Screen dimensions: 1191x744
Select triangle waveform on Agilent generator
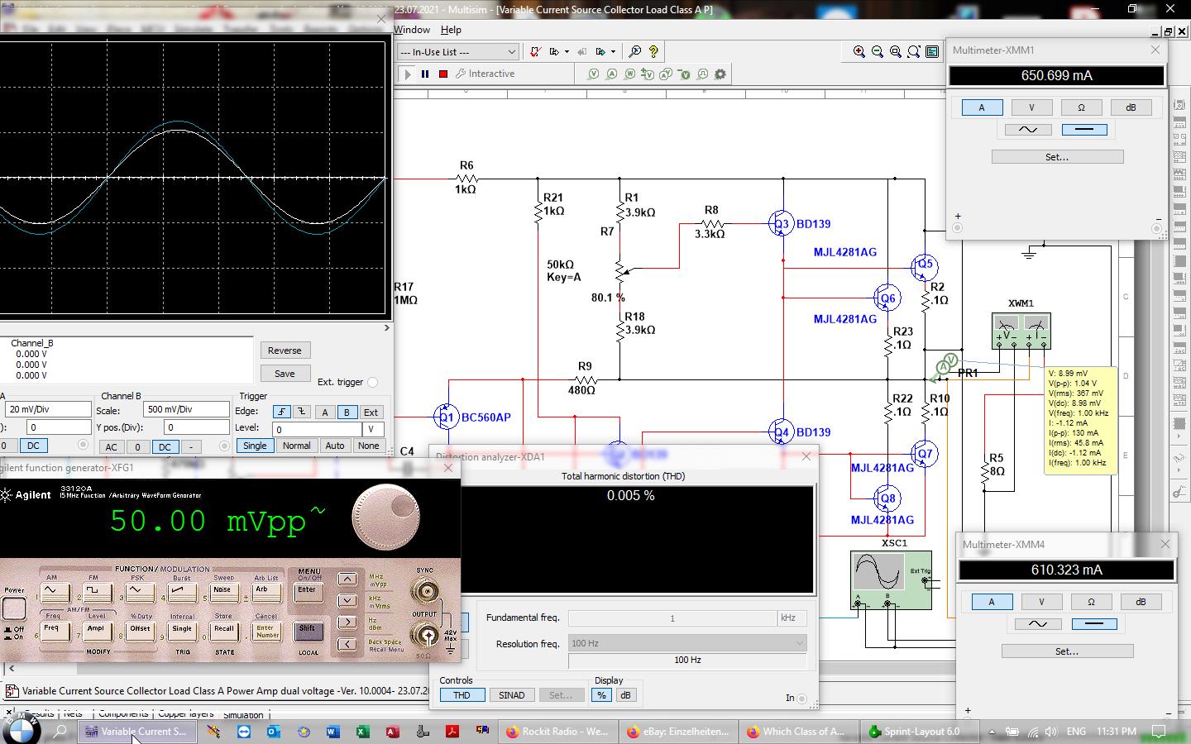[x=140, y=592]
